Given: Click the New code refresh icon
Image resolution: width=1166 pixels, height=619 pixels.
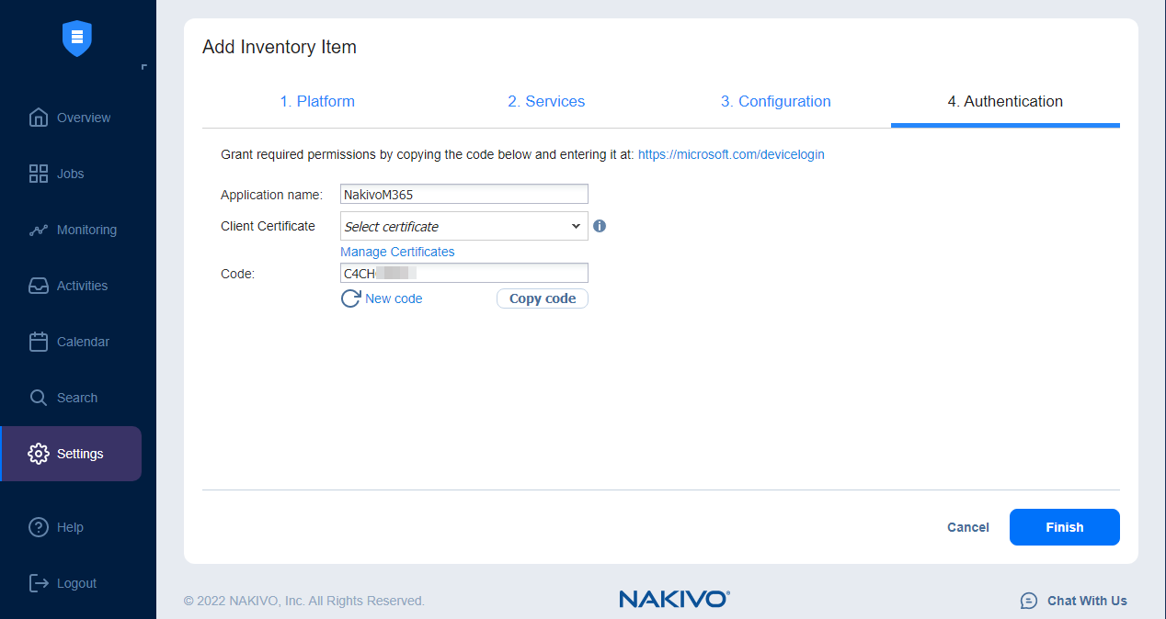Looking at the screenshot, I should pos(350,298).
